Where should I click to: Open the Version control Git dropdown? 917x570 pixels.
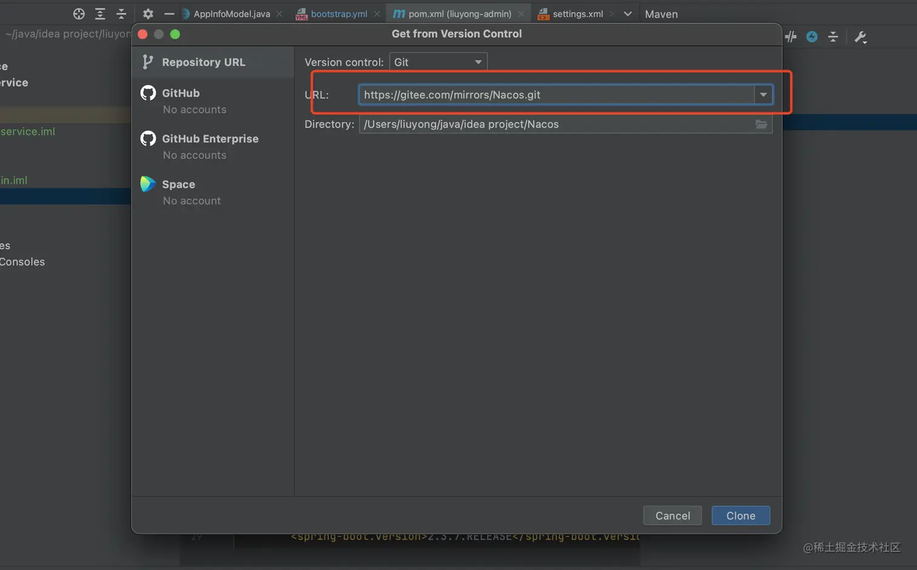tap(438, 62)
